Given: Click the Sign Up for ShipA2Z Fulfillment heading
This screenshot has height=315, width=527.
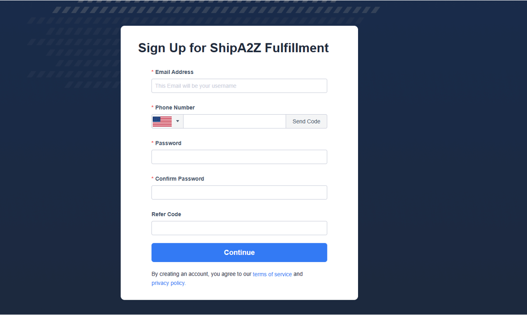Looking at the screenshot, I should [233, 48].
